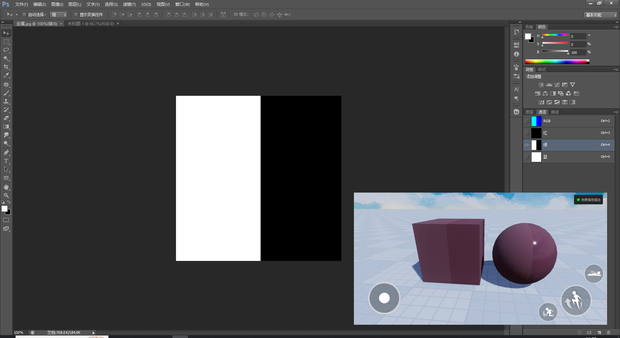Select the Clone Stamp tool
The width and height of the screenshot is (620, 338).
coord(6,101)
